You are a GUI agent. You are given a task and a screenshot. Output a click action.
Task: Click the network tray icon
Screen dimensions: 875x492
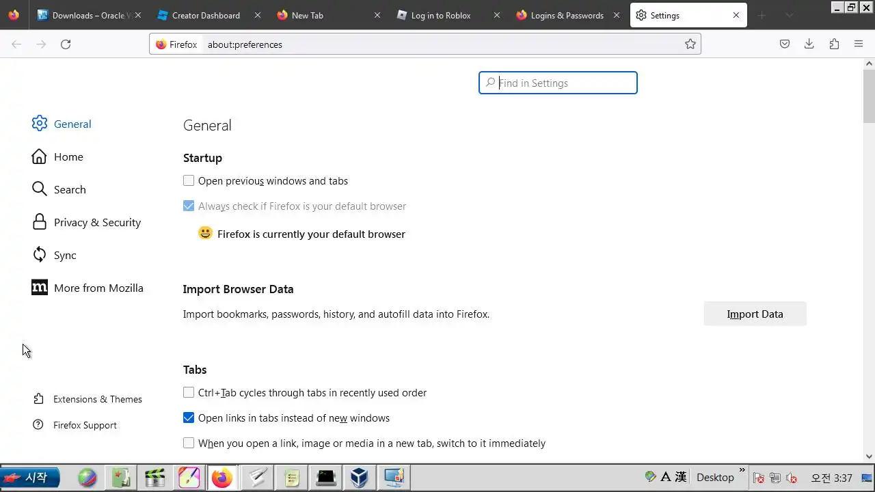(775, 478)
